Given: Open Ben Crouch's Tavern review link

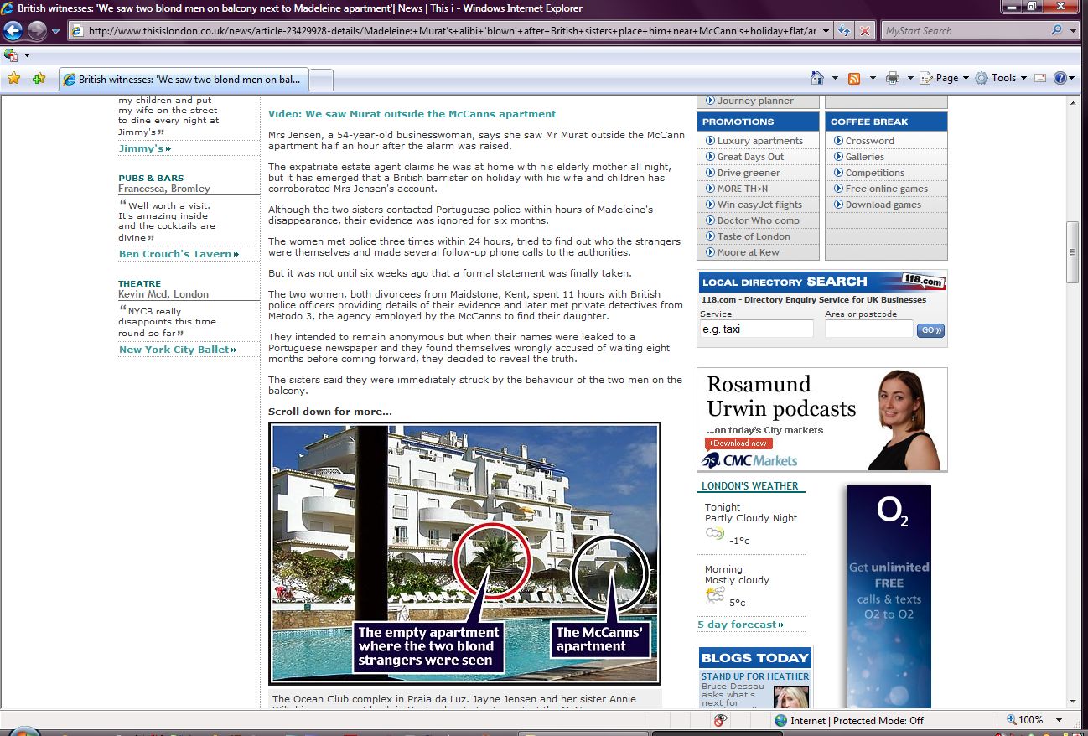Looking at the screenshot, I should point(179,254).
